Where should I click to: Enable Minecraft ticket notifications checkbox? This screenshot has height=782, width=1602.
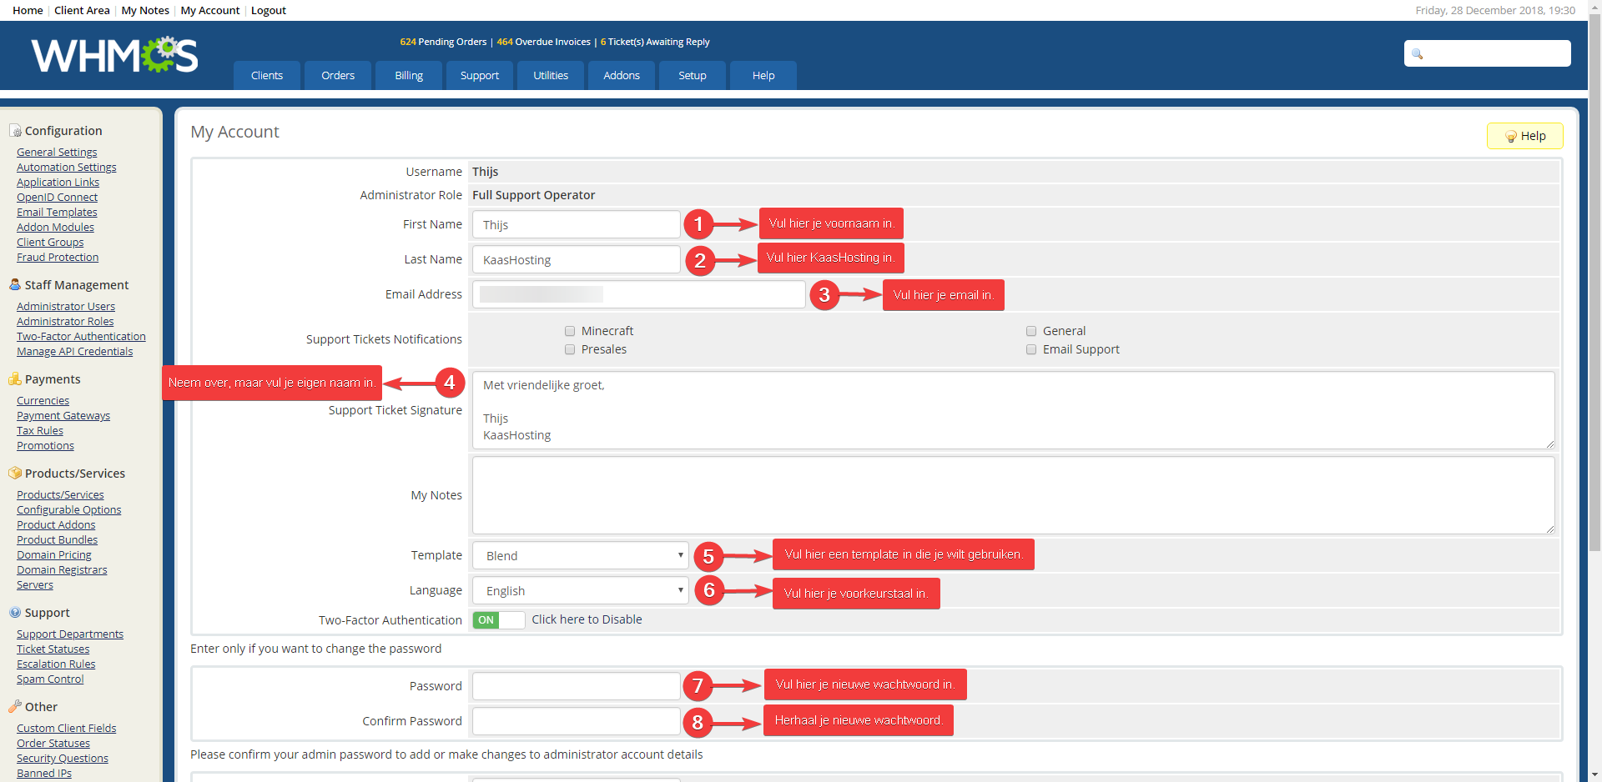coord(570,331)
